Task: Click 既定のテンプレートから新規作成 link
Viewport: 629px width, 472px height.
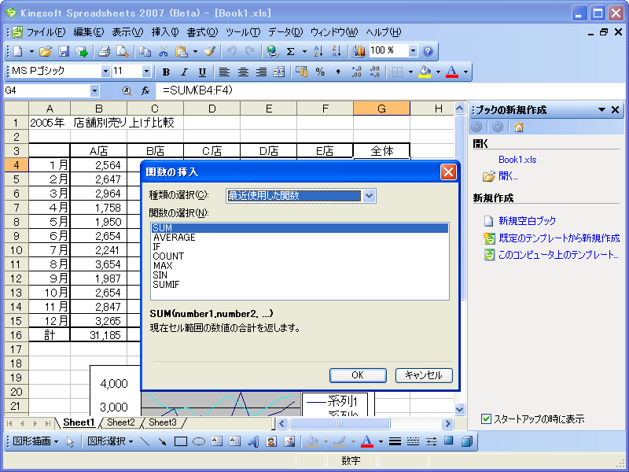Action: point(559,238)
